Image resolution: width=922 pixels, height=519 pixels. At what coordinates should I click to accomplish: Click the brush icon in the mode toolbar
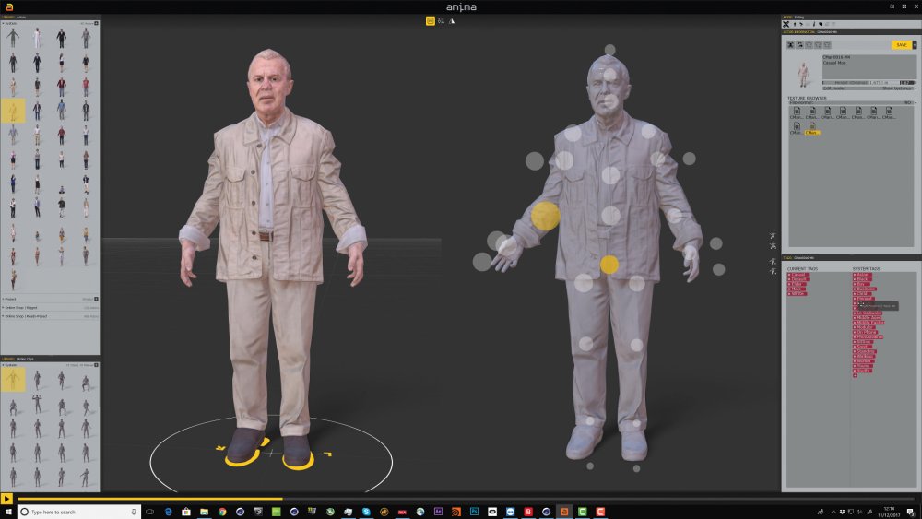[x=814, y=24]
